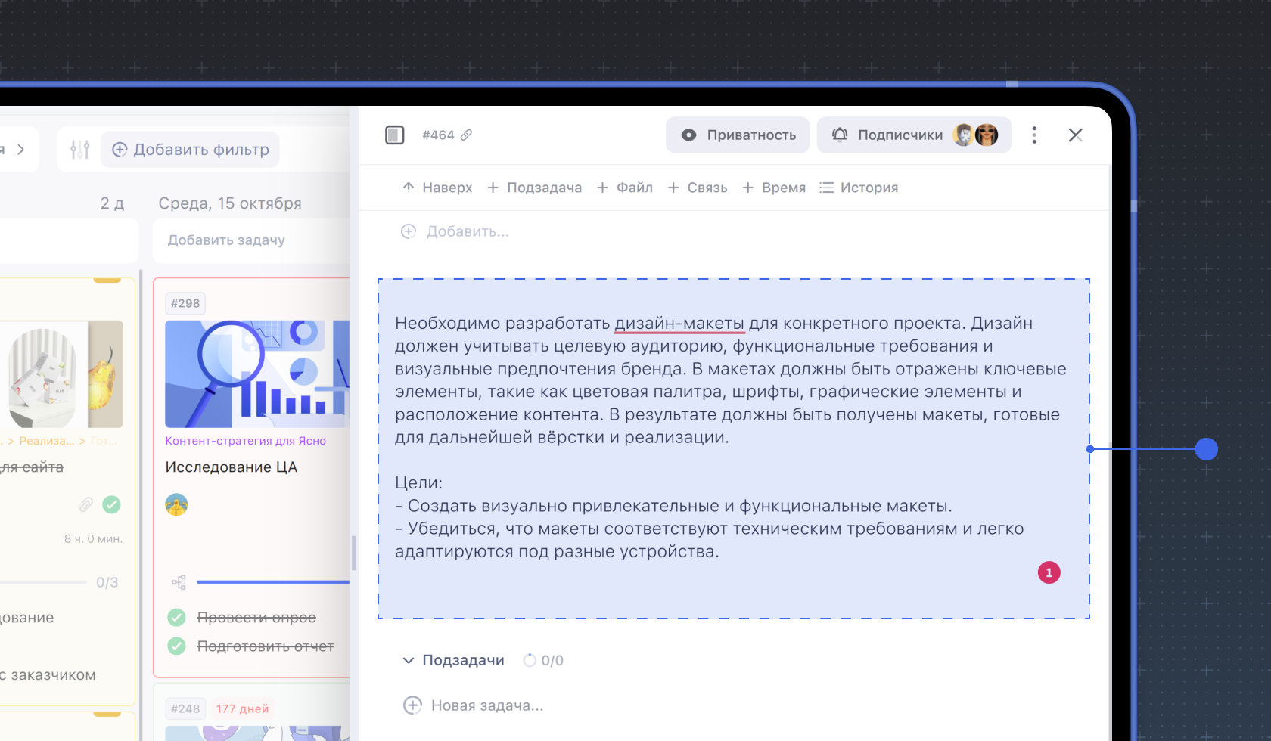Click the task status square icon

(x=394, y=135)
